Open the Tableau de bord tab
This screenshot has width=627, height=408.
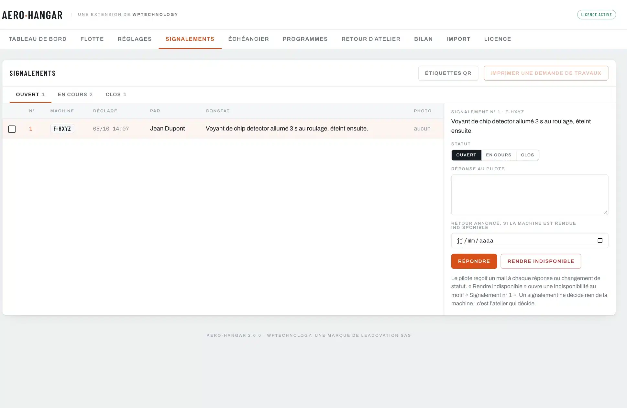pyautogui.click(x=38, y=39)
